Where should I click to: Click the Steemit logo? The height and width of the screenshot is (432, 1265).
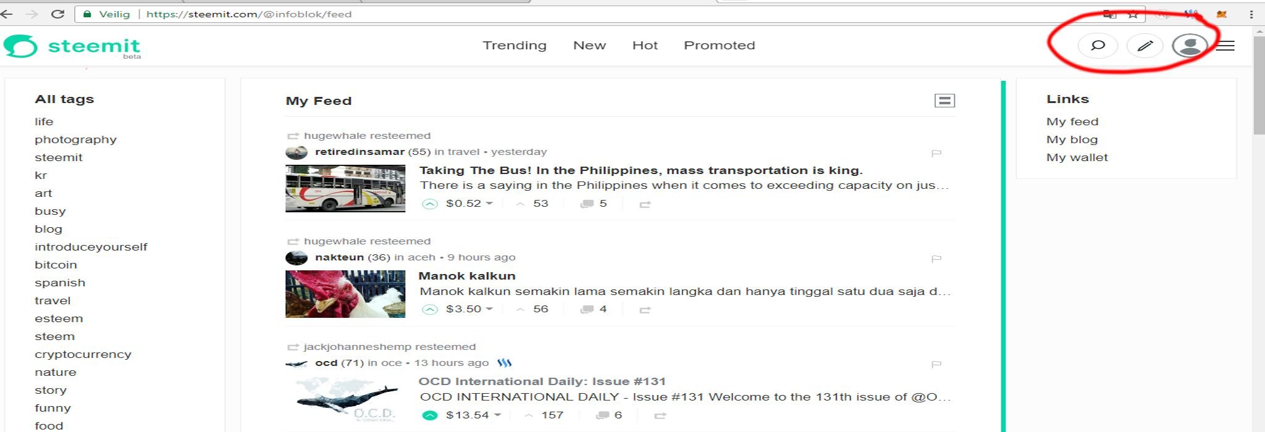pos(73,46)
